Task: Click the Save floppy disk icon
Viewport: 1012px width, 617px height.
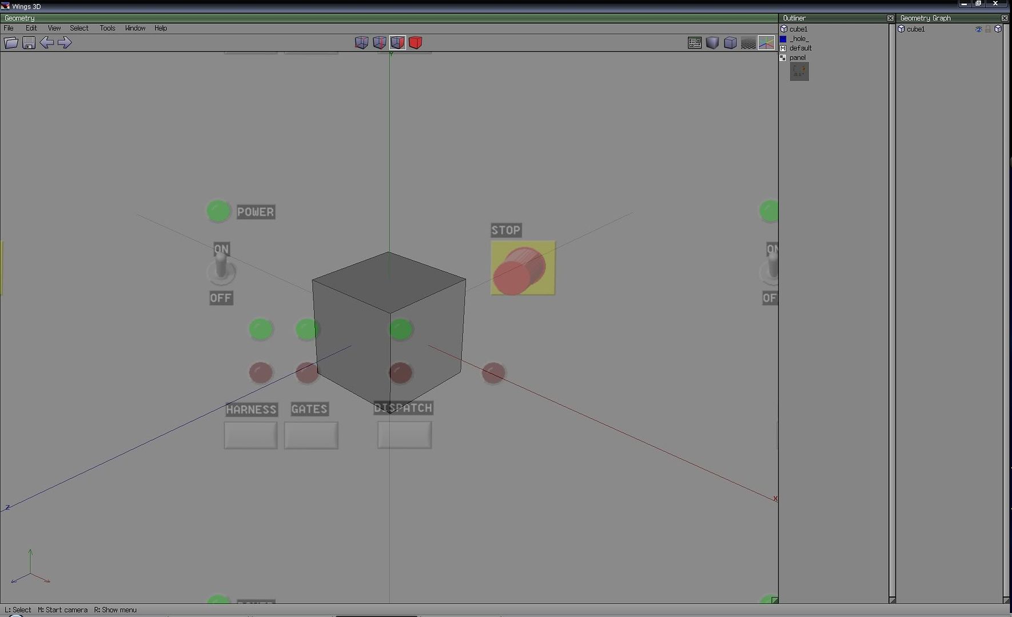Action: (29, 43)
